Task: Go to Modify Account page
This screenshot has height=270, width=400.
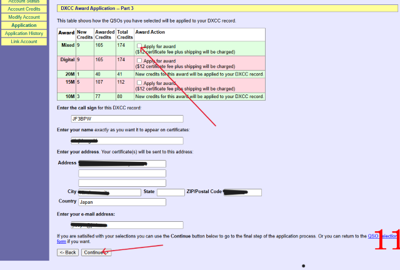Action: point(24,17)
